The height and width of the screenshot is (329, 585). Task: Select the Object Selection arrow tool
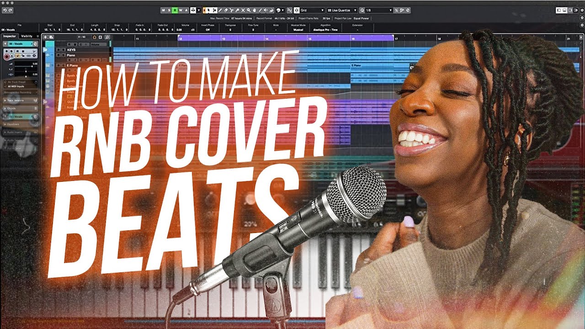(x=208, y=10)
